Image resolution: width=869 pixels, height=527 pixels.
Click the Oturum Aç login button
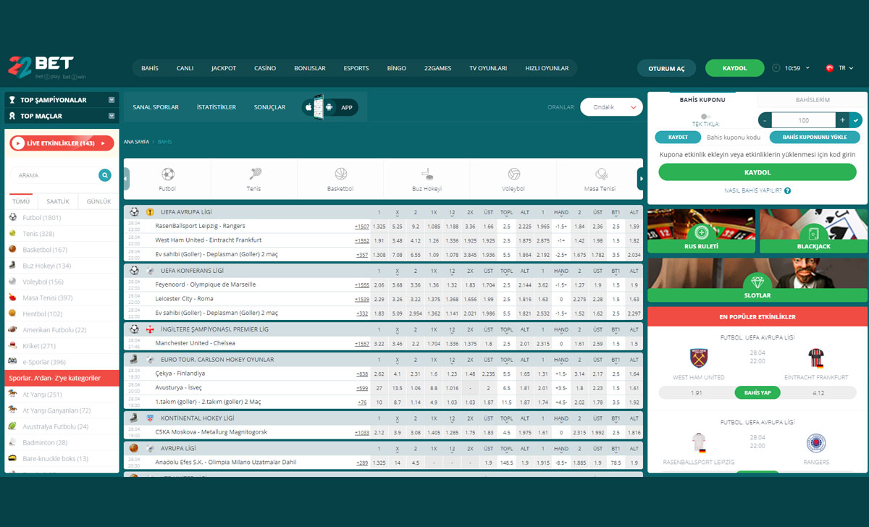(x=666, y=68)
